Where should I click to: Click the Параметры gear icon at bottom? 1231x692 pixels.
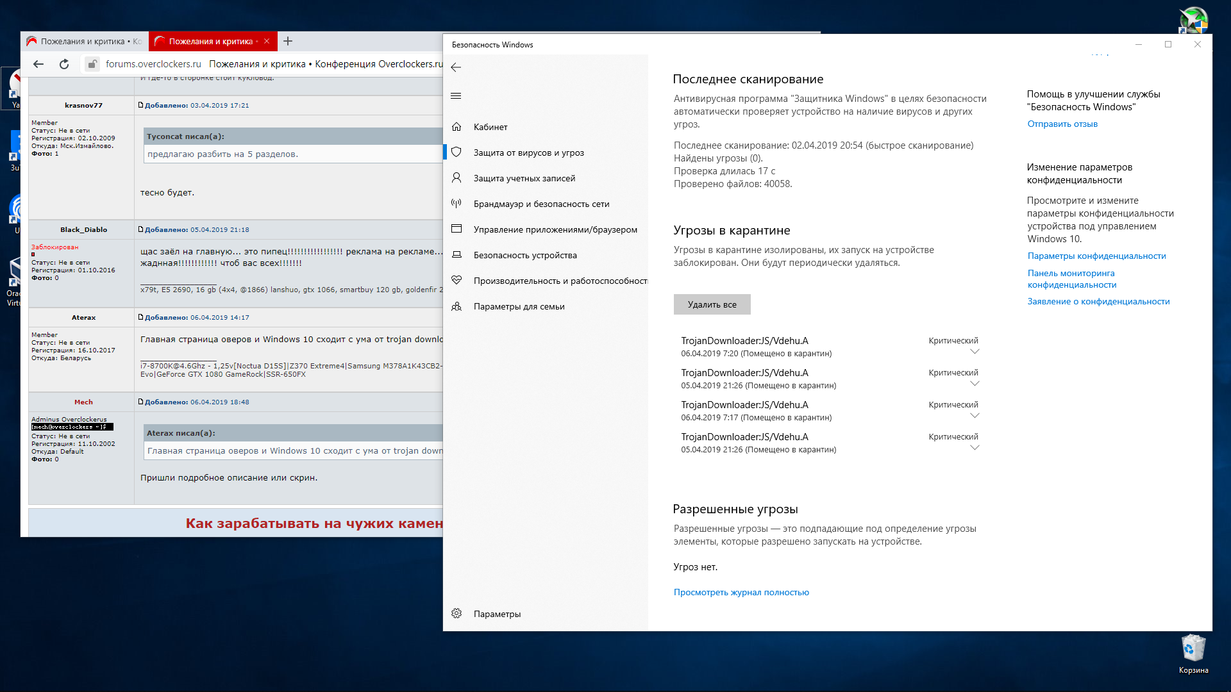(456, 614)
